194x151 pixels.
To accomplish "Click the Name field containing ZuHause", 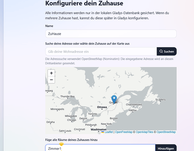I will point(111,34).
